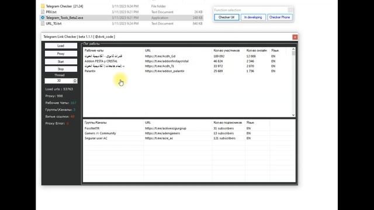Viewport: 374px width, 210px height.
Task: Sort by Рабочие чаты column header
Action: coord(94,51)
